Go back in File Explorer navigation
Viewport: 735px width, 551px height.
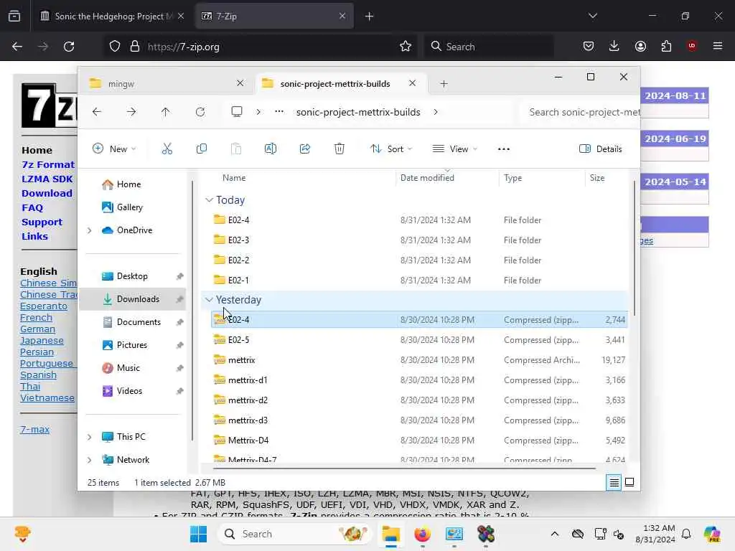click(x=97, y=112)
